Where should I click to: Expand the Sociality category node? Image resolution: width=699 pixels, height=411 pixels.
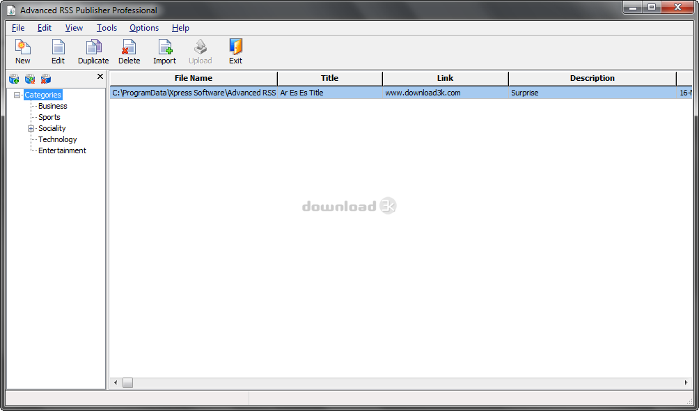31,128
